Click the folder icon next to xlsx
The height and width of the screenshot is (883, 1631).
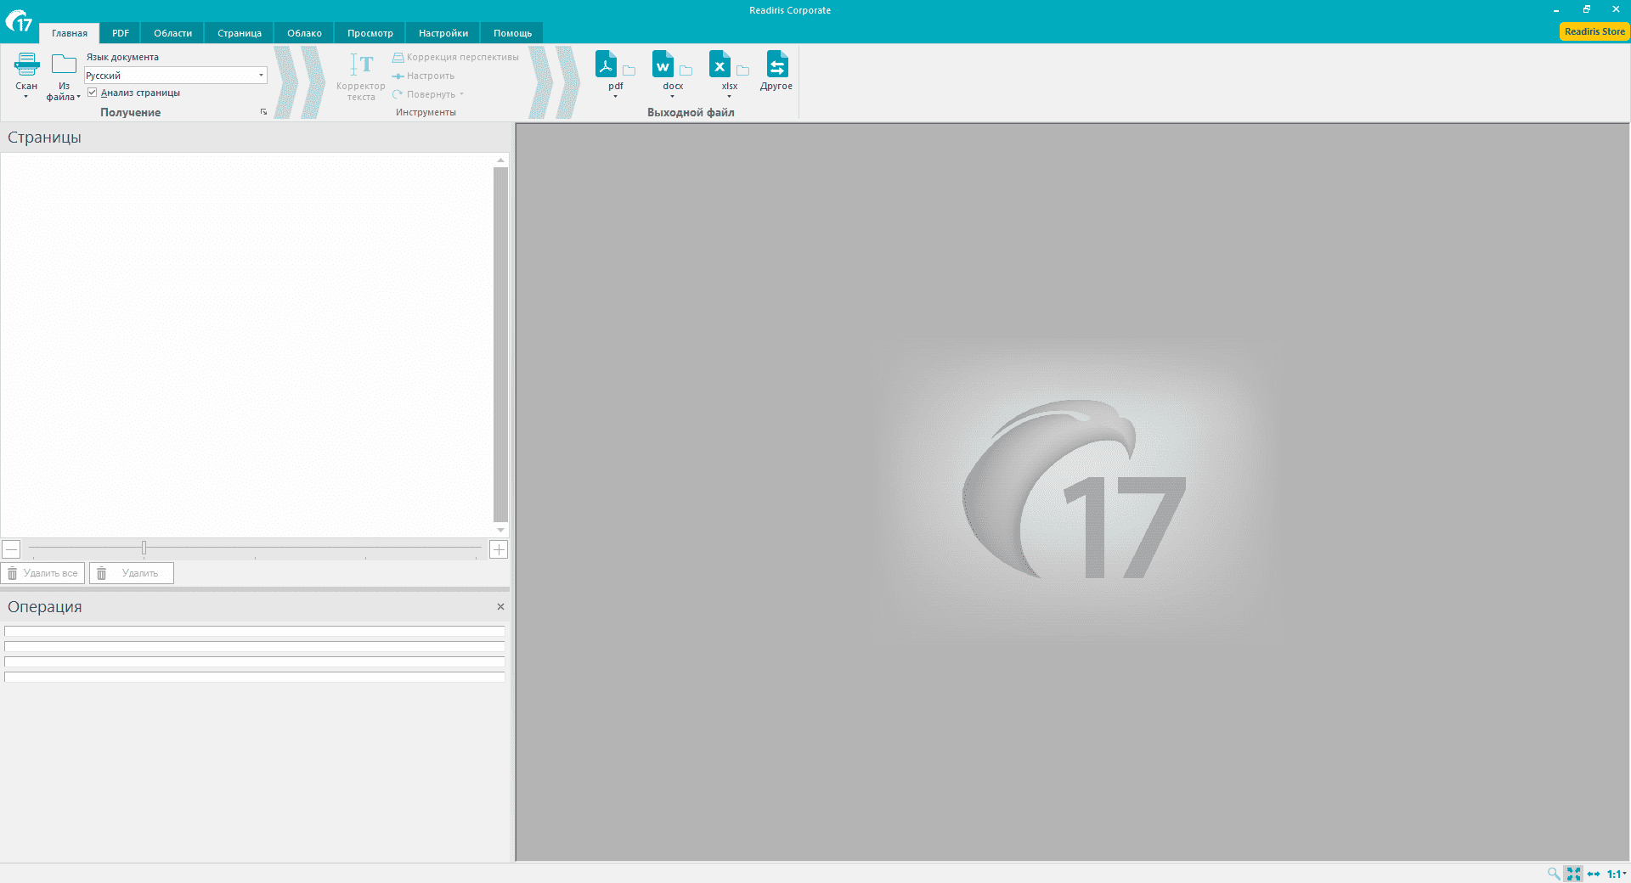pos(742,70)
